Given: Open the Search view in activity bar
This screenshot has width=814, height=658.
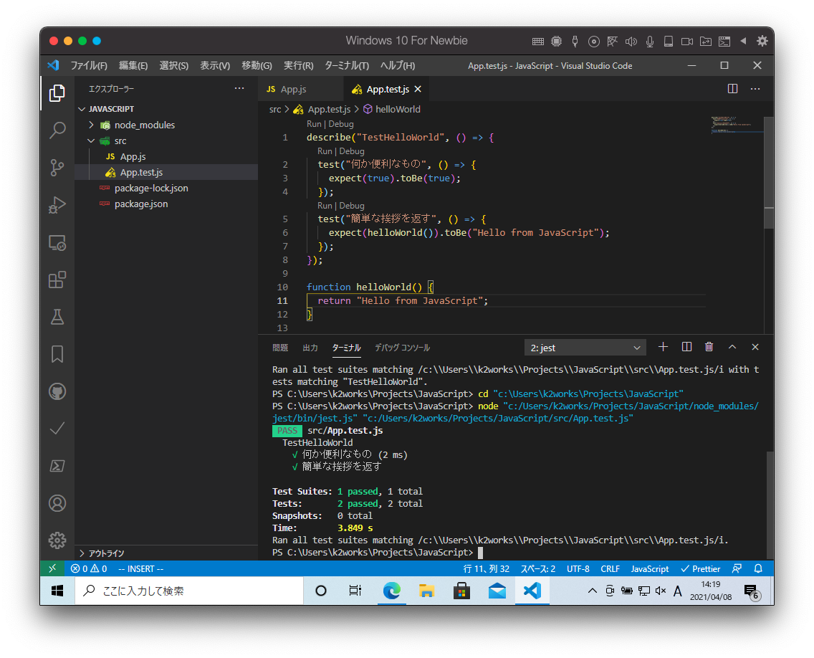Looking at the screenshot, I should tap(57, 130).
